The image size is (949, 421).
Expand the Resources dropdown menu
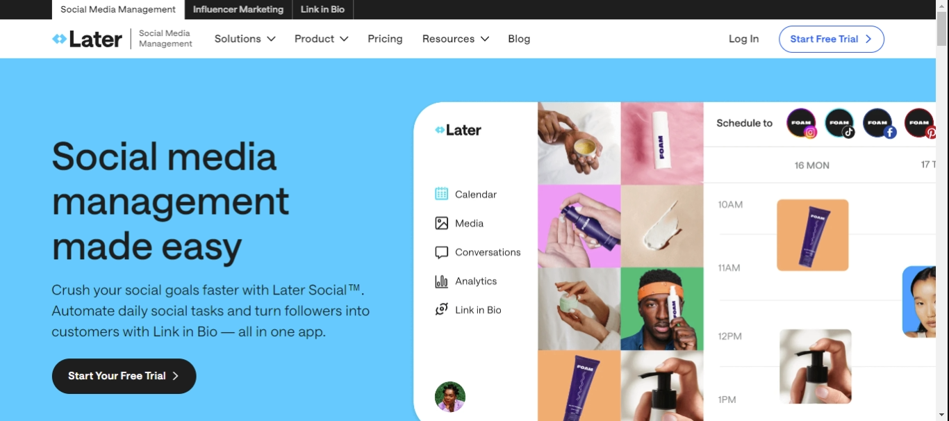tap(455, 39)
